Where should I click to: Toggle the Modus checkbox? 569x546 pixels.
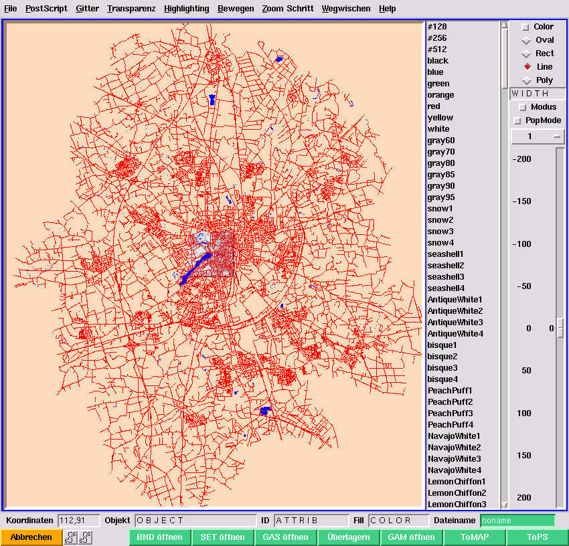click(523, 107)
